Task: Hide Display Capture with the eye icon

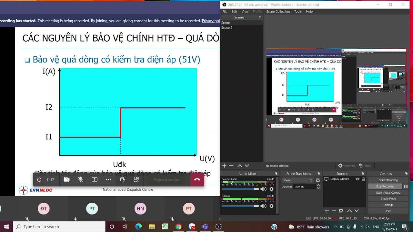Action: click(358, 179)
